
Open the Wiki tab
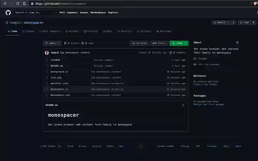(x=108, y=31)
